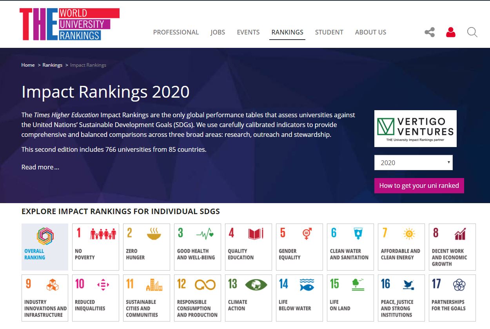Image resolution: width=490 pixels, height=329 pixels.
Task: Open the Student menu in navigation
Action: [x=329, y=32]
